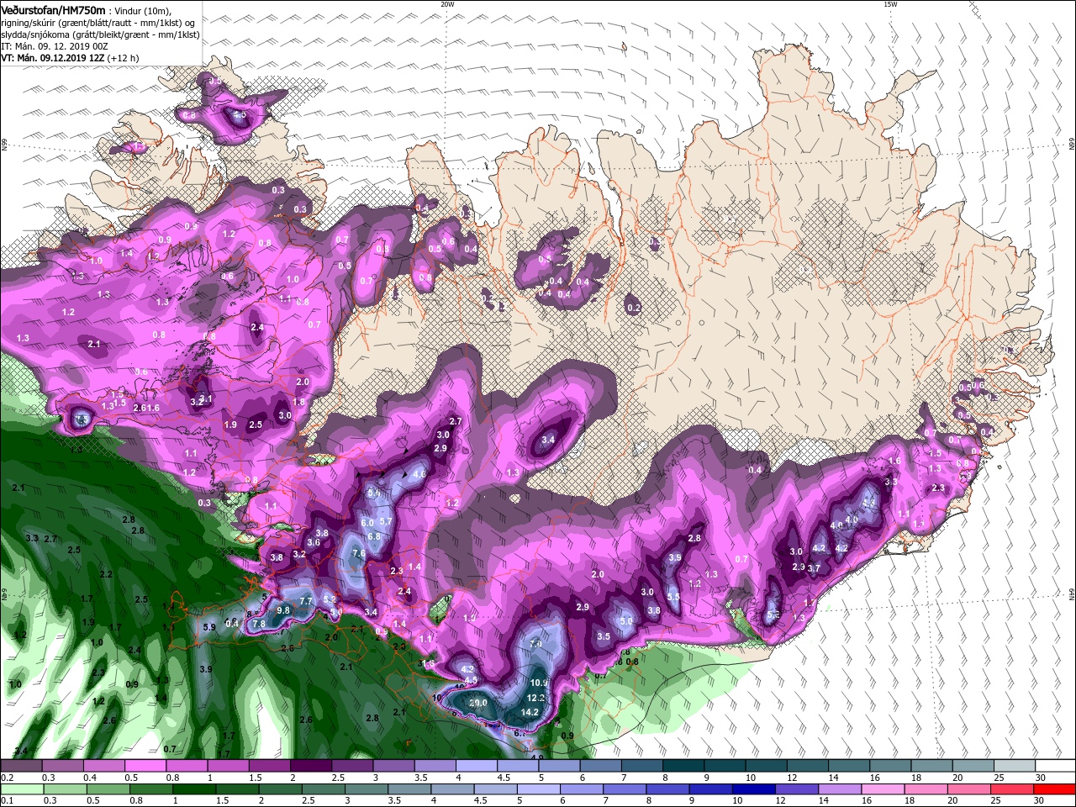The height and width of the screenshot is (807, 1076).
Task: Select the white swatch after 30 in upper legend
Action: (x=1054, y=766)
